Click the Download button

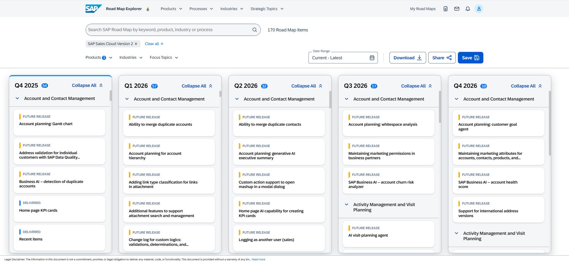pyautogui.click(x=407, y=58)
